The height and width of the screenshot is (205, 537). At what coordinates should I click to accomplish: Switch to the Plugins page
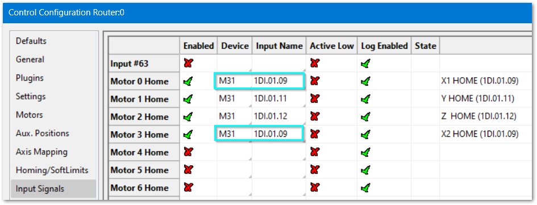(x=30, y=78)
